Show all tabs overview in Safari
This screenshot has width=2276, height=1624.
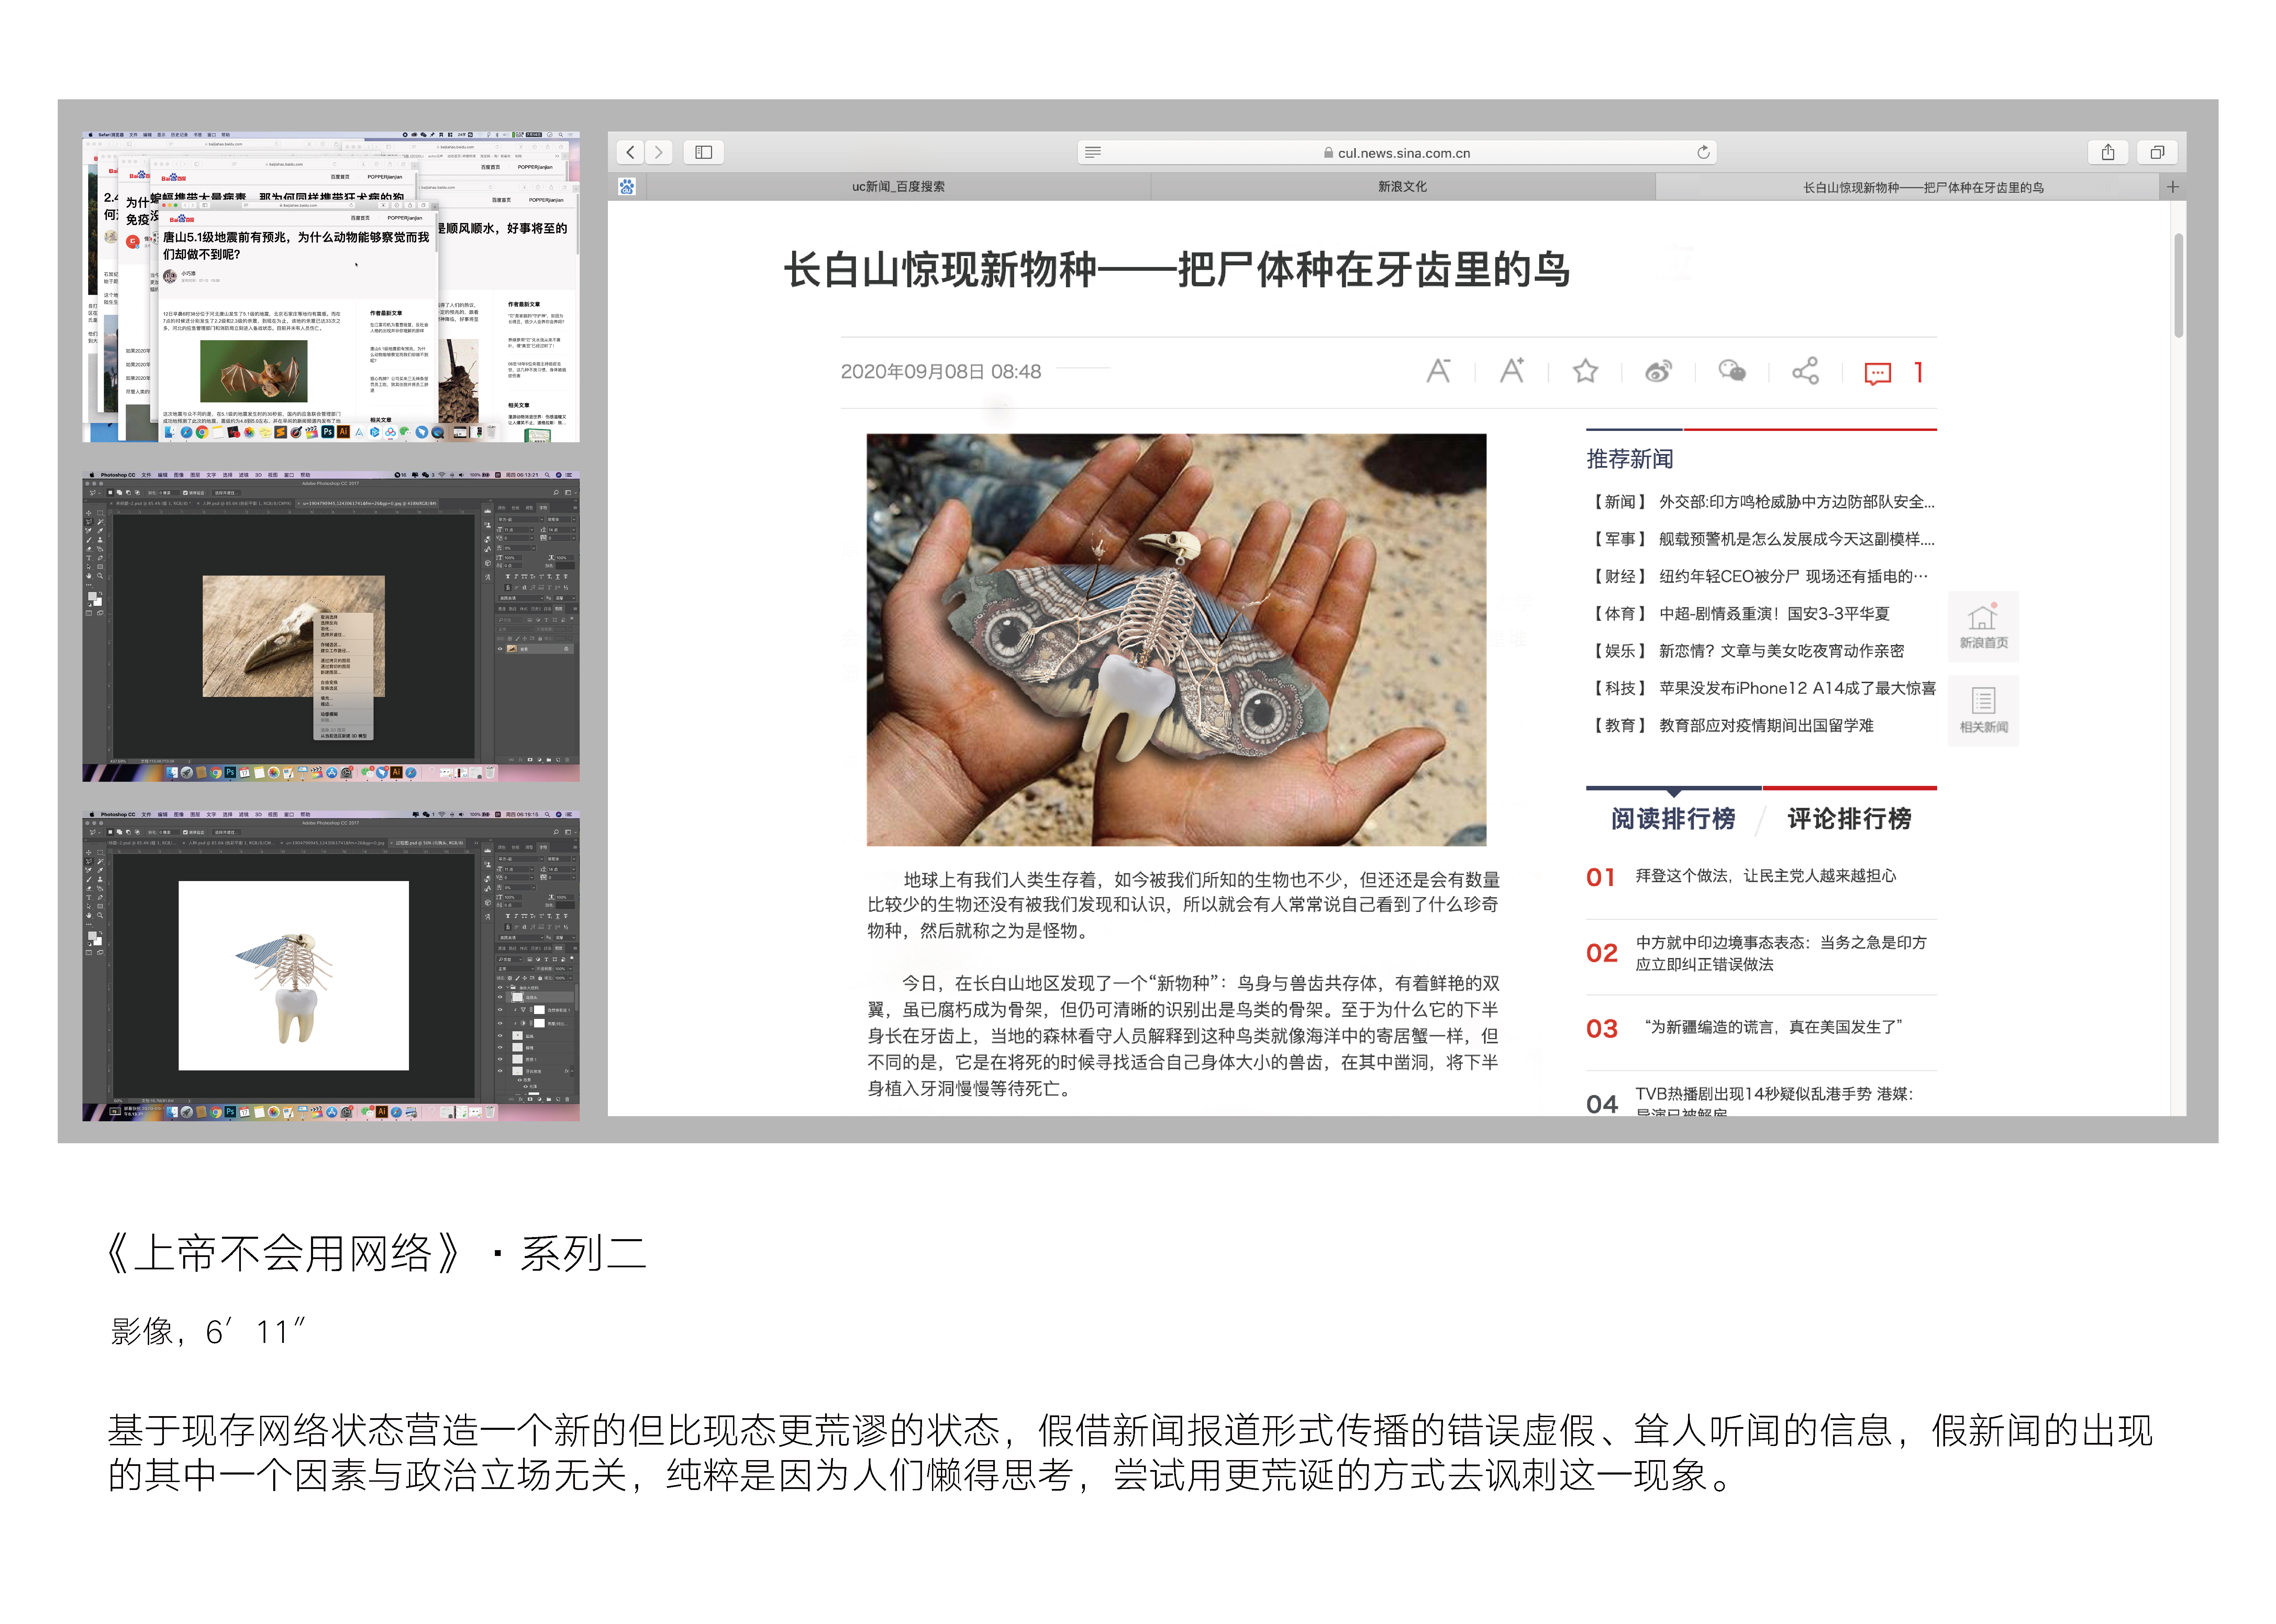pos(2157,152)
